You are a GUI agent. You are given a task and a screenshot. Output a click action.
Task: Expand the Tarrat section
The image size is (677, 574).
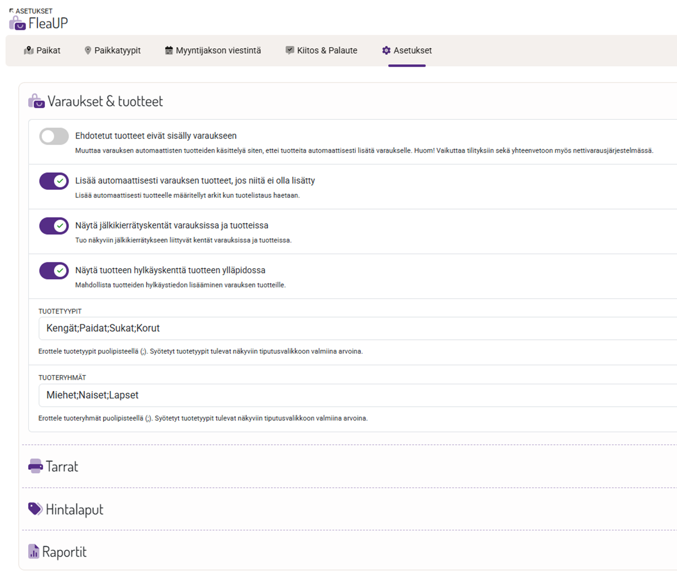[62, 466]
